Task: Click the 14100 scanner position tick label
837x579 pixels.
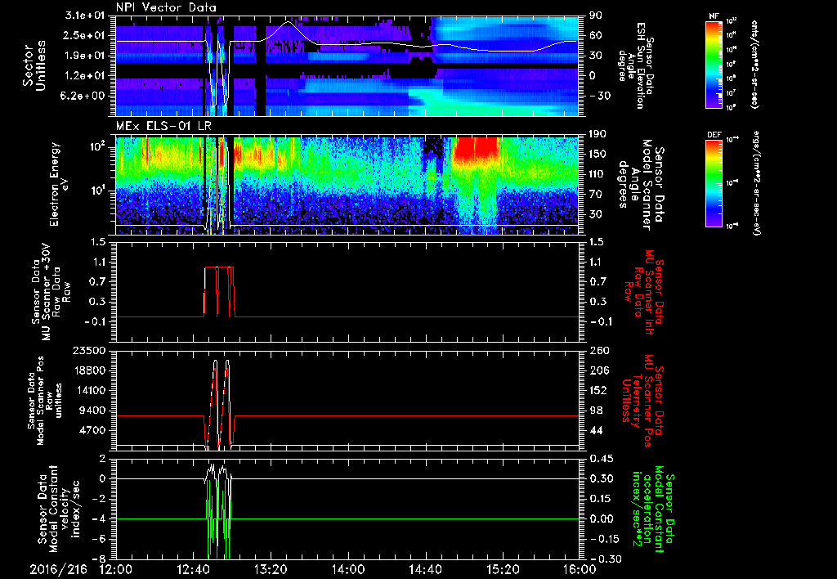Action: [90, 390]
